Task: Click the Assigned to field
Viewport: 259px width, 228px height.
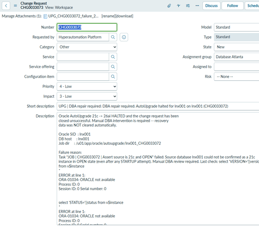Action: click(x=237, y=67)
